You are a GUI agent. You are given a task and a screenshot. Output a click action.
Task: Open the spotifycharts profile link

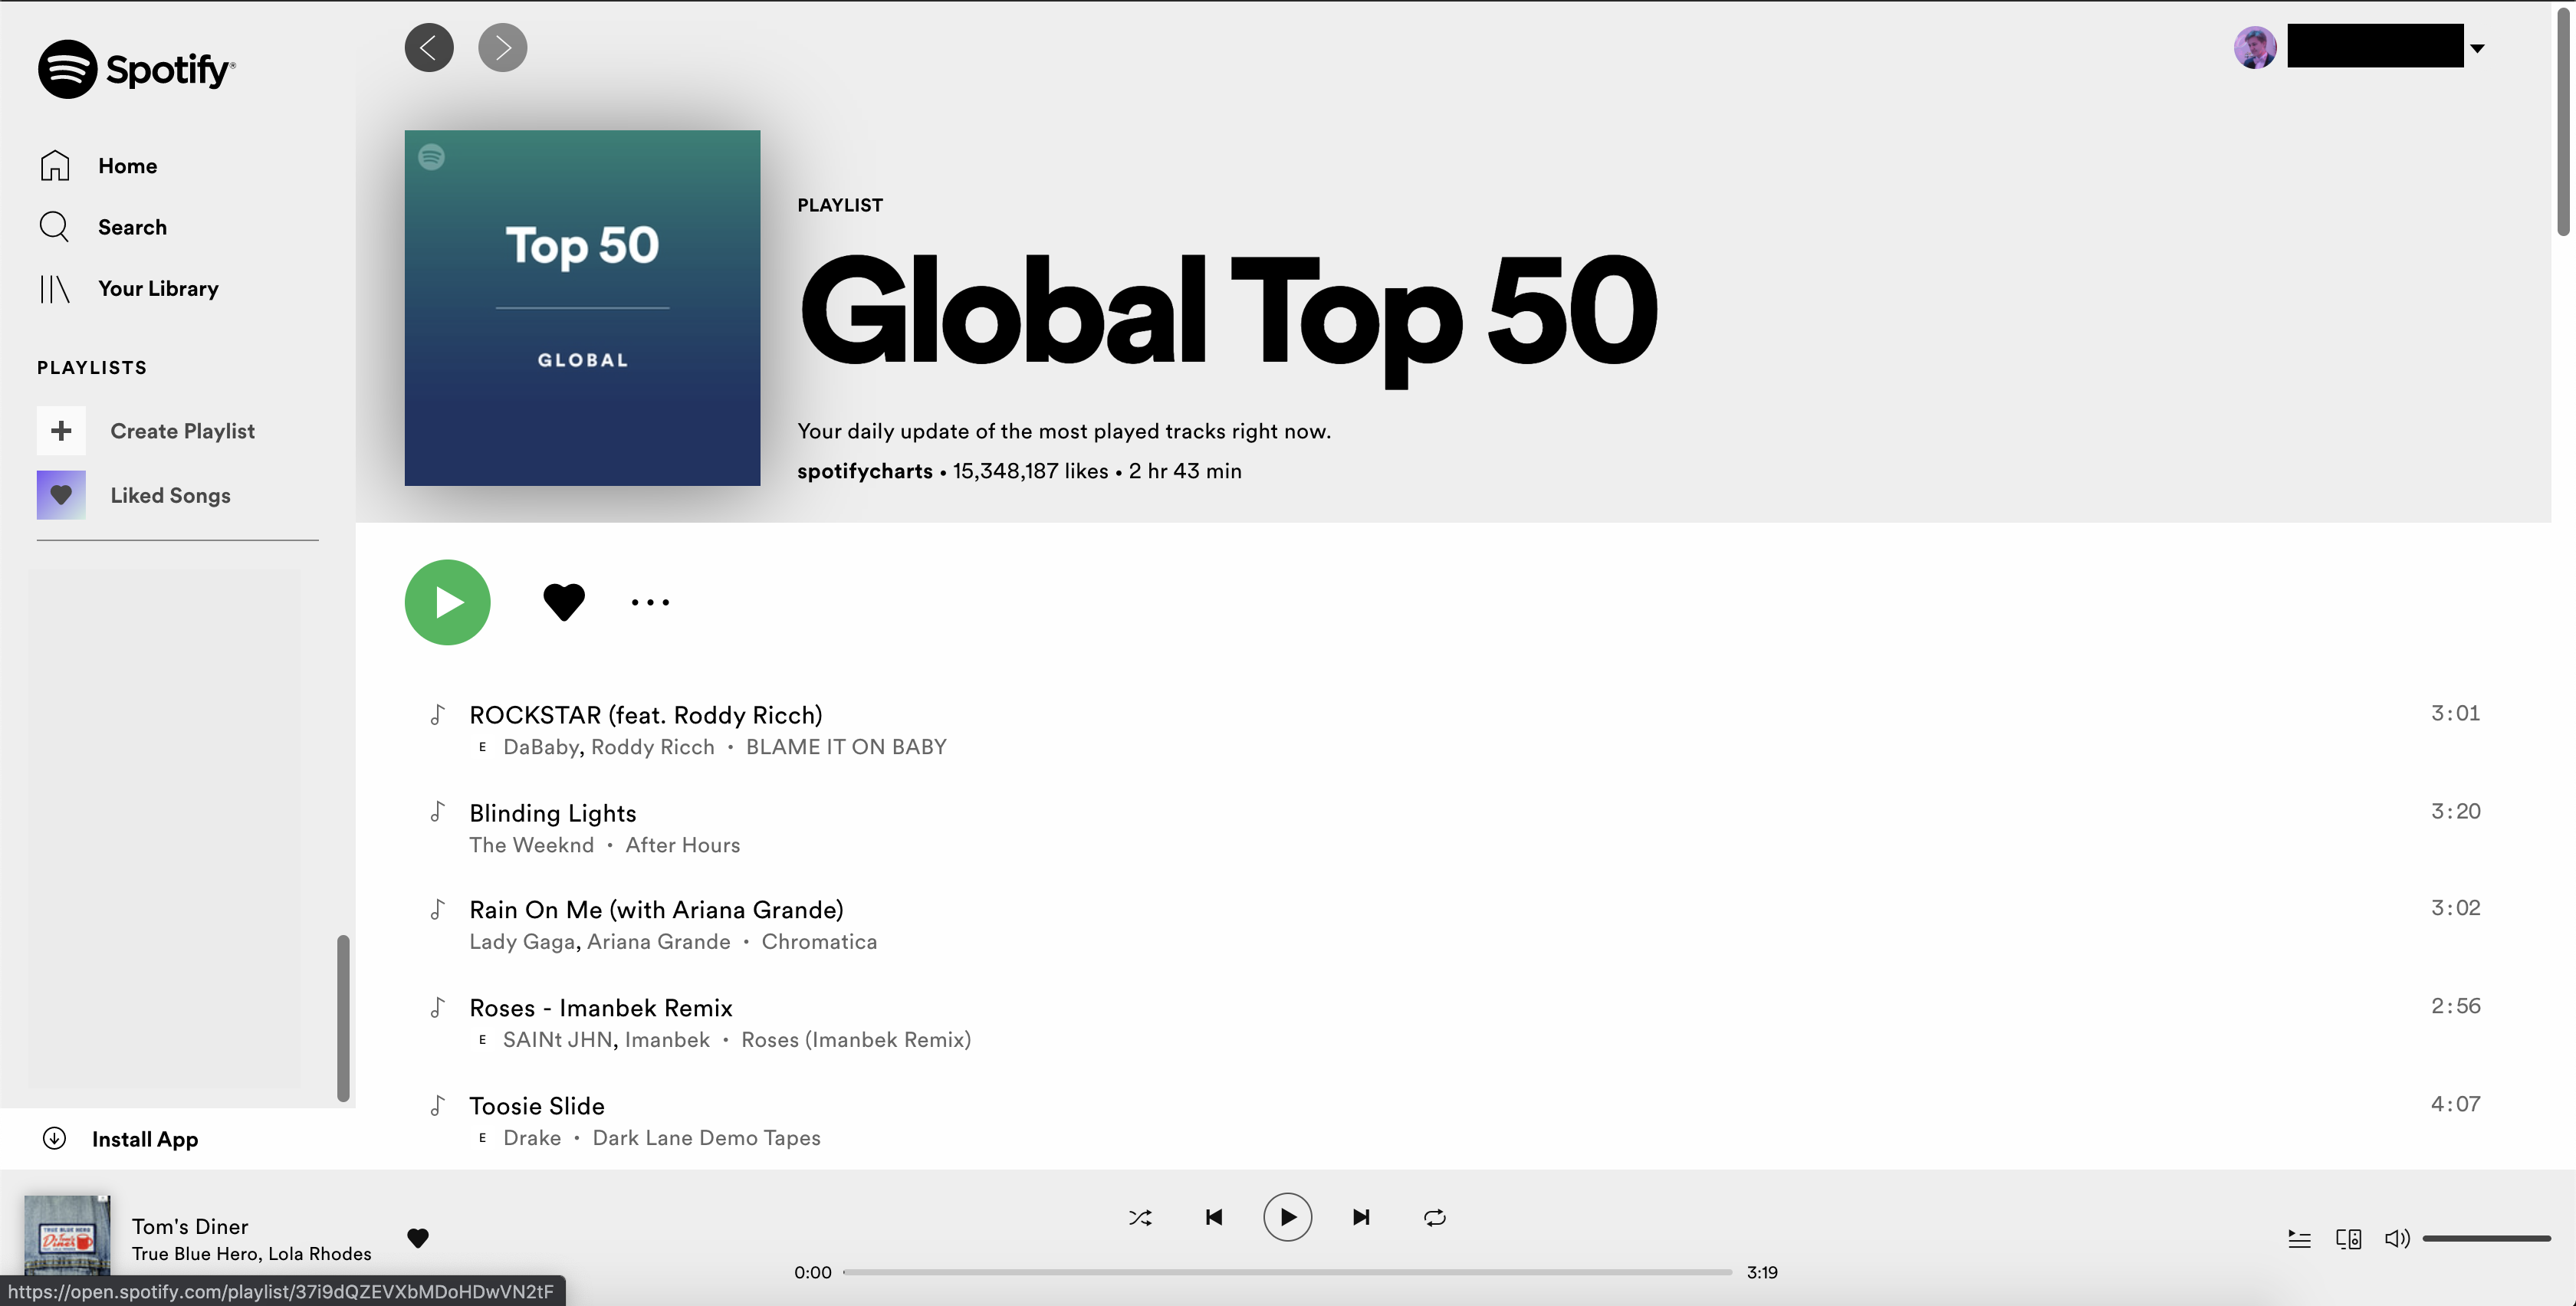pos(864,471)
